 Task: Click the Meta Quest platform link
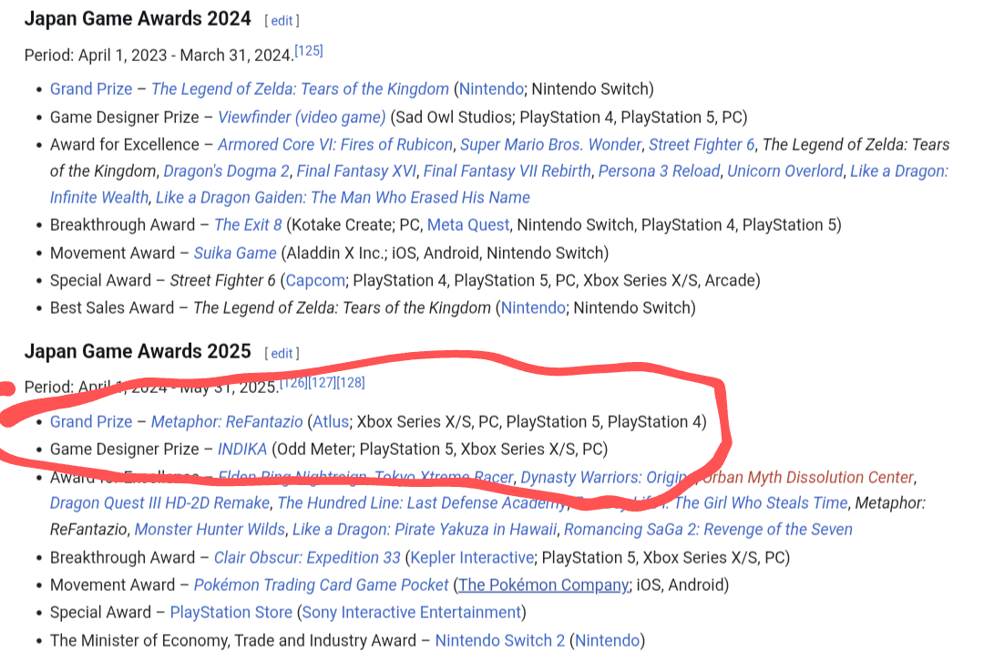tap(468, 225)
